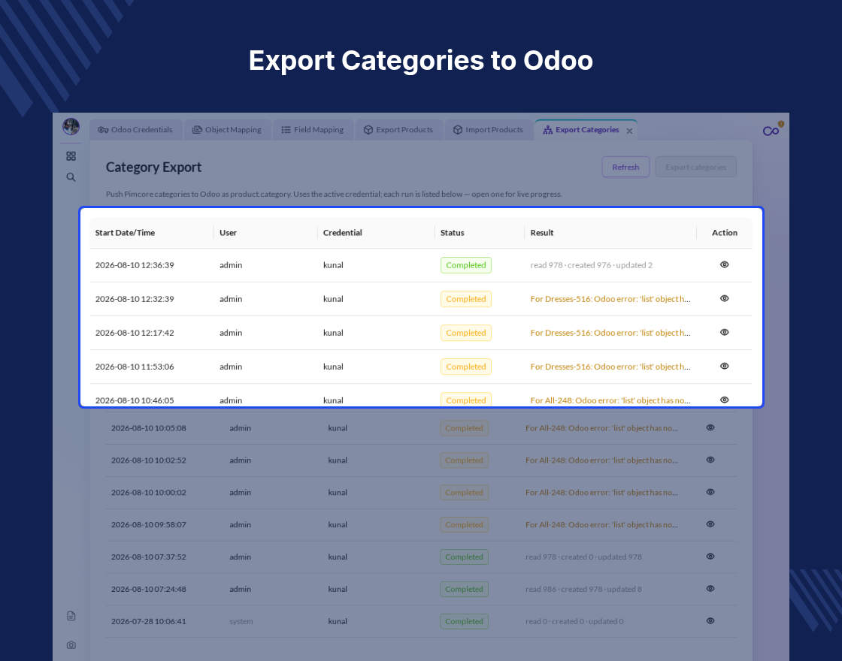
Task: Click result 'read 978 · created 0 · updated 978'
Action: coord(583,557)
